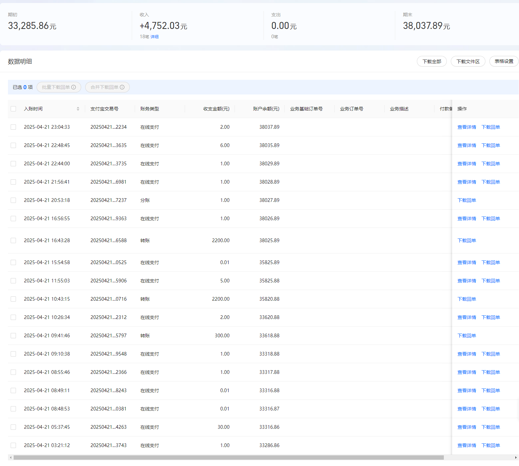Check the row dated 2025-04-21 22:44:00
Image resolution: width=519 pixels, height=466 pixels.
click(13, 164)
